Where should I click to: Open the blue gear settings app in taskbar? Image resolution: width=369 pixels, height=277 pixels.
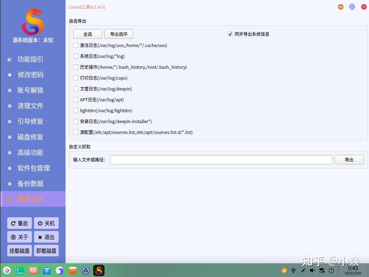tap(85, 270)
